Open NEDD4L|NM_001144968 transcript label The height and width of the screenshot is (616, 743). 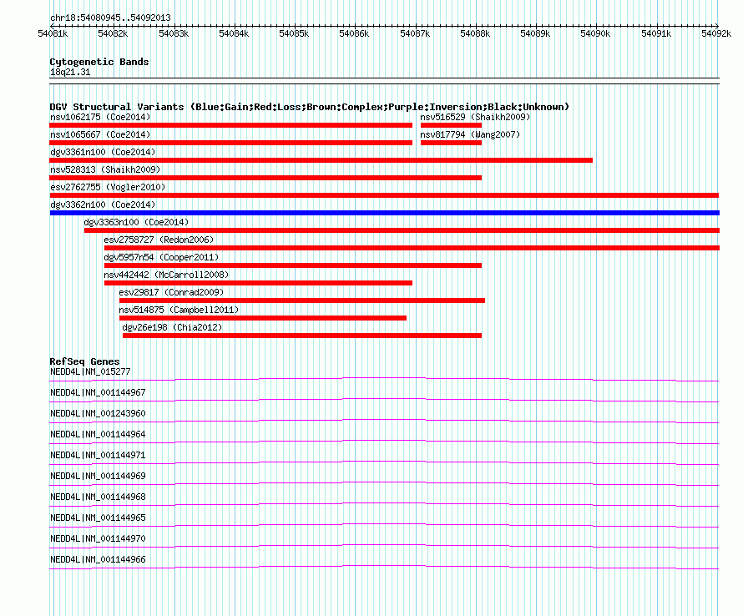(98, 497)
